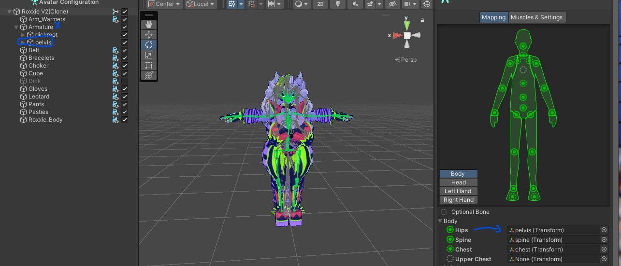Image resolution: width=621 pixels, height=266 pixels.
Task: Select the Pasties object
Action: click(38, 112)
